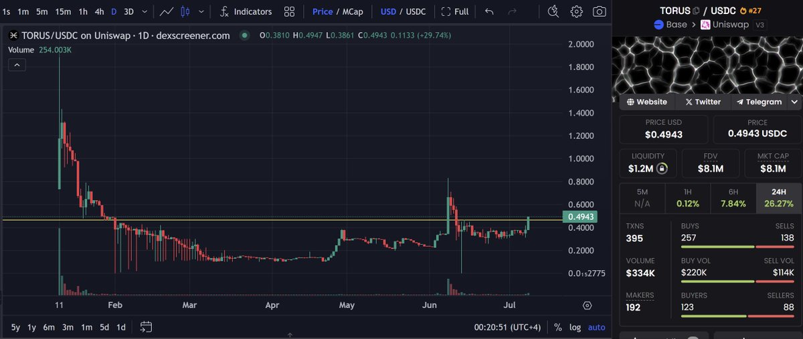
Task: Display prices in USDC
Action: click(x=415, y=11)
